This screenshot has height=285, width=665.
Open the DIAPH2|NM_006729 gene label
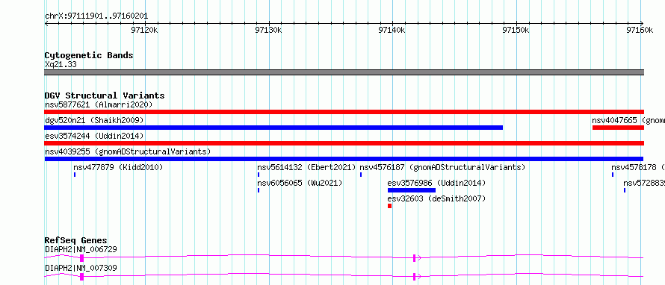(x=81, y=249)
